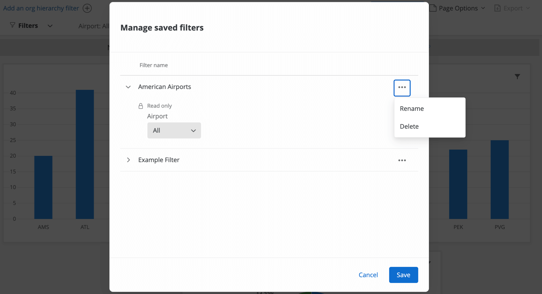Click the Page Options page icon

point(433,8)
